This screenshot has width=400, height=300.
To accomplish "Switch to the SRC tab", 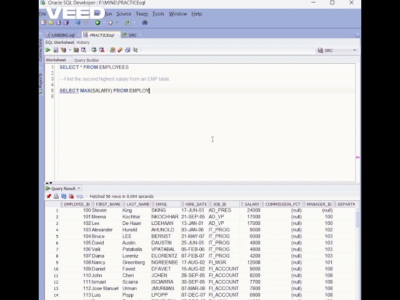I will (x=132, y=35).
